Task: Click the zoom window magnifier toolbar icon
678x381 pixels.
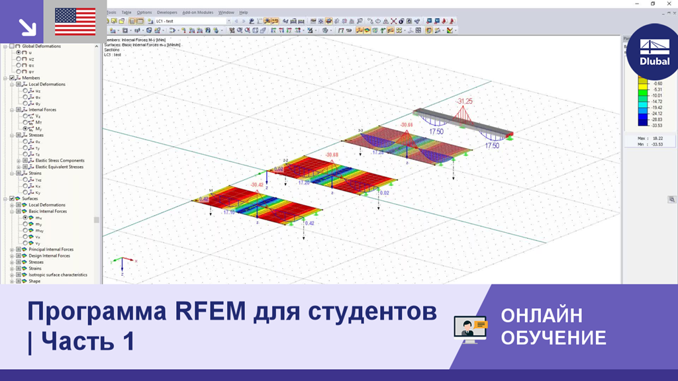Action: 240,30
